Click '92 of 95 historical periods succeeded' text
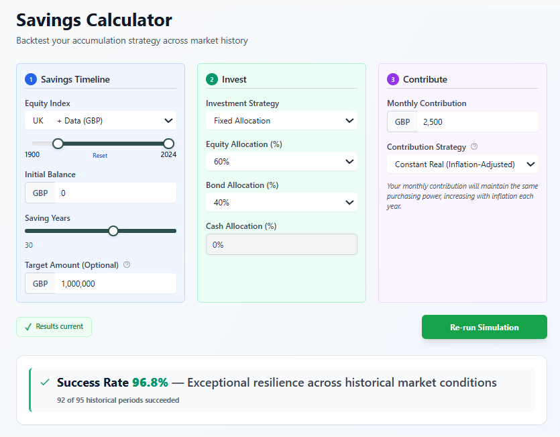560x437 pixels. click(118, 400)
